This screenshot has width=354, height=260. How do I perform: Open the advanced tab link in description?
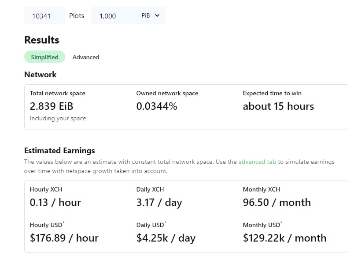pyautogui.click(x=257, y=162)
